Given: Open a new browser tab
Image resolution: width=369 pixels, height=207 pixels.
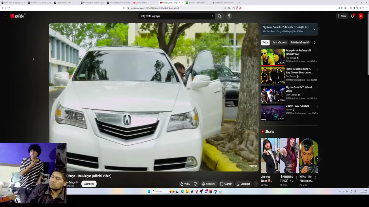Looking at the screenshot, I should (239, 3).
